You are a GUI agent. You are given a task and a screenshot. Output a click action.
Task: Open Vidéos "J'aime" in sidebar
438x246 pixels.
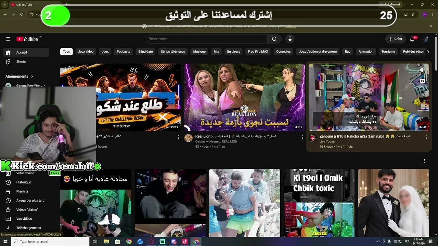(x=26, y=209)
